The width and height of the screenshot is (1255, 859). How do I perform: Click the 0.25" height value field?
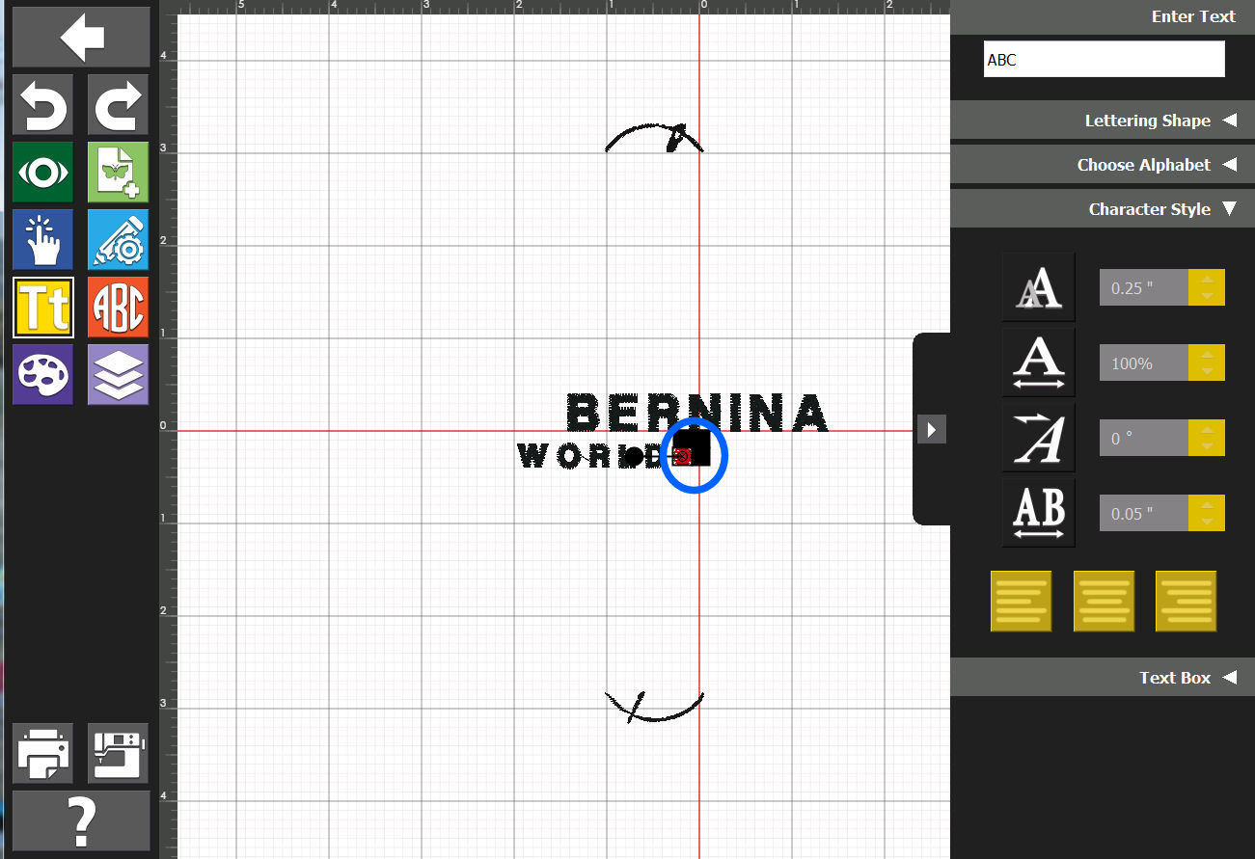point(1144,287)
